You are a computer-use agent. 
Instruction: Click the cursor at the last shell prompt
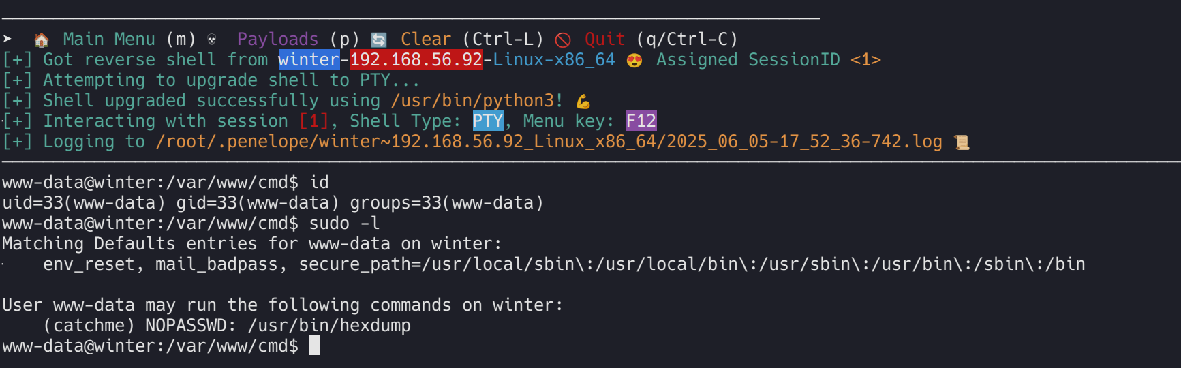click(x=314, y=346)
